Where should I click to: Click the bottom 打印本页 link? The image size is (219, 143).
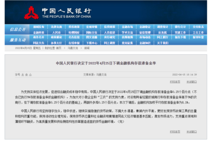pyautogui.click(x=175, y=132)
